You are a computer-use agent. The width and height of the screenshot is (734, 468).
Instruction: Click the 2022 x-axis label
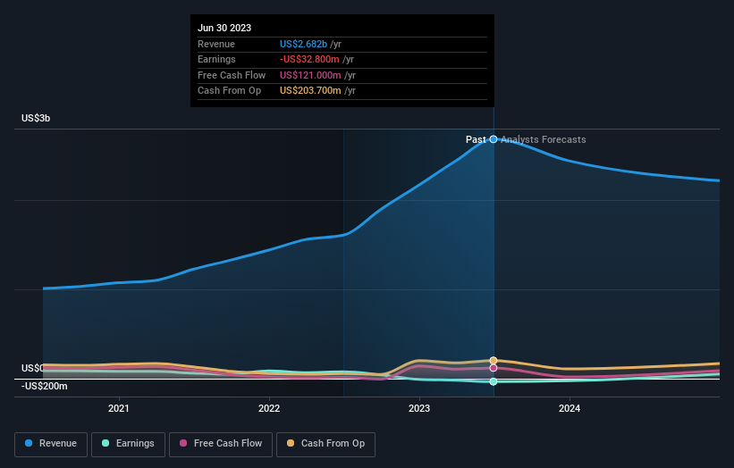(269, 408)
